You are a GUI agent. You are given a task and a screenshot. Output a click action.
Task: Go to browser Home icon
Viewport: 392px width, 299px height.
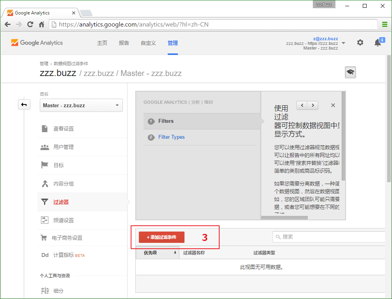41,25
